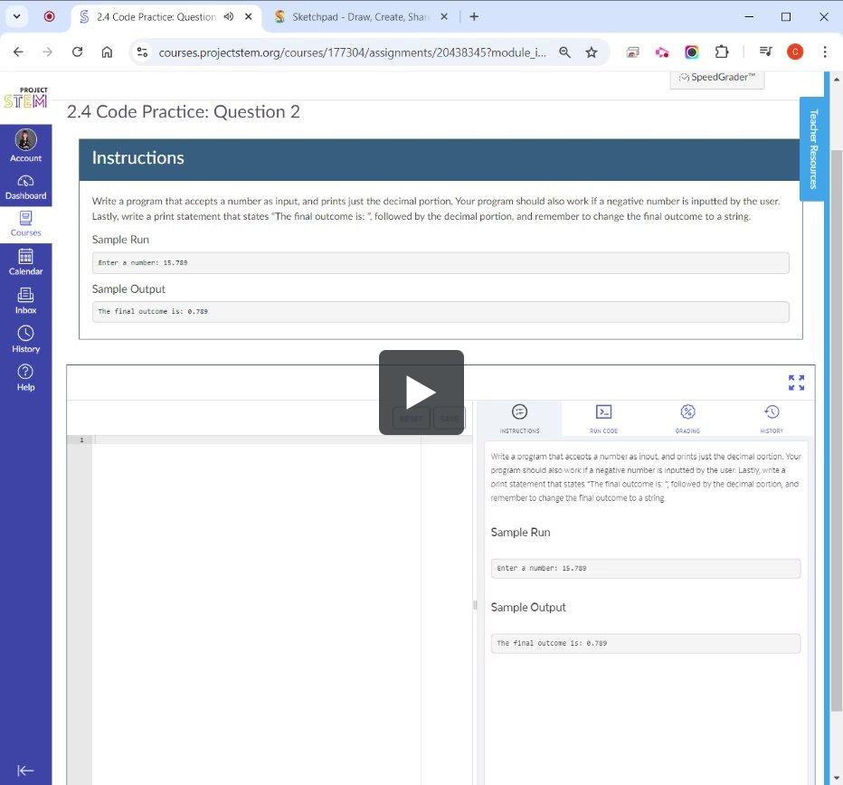Screen dimensions: 843x785
Task: Open the tab search dropdown
Action: (16, 16)
